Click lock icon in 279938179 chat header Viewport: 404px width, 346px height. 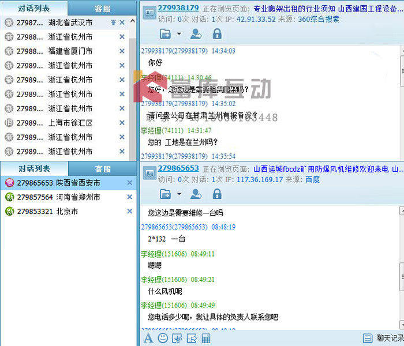point(217,33)
